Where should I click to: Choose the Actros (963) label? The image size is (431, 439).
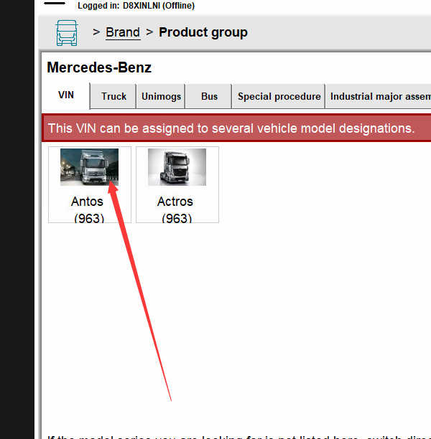pos(175,209)
